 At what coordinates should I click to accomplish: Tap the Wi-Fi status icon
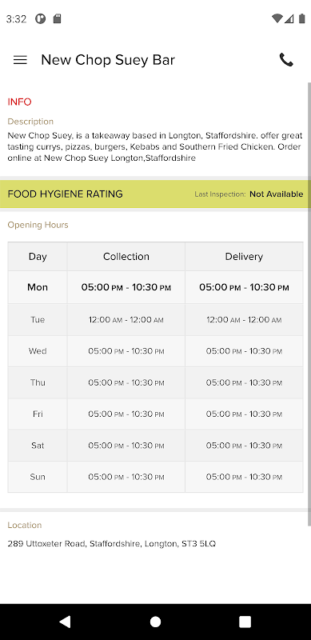277,18
